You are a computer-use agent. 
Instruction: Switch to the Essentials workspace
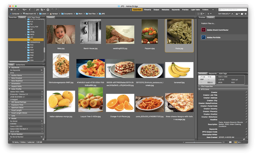coord(137,10)
